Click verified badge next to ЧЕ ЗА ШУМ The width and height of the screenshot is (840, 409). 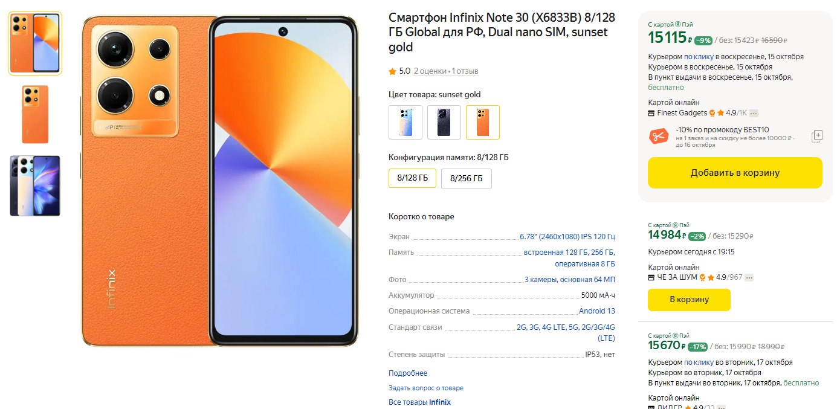[703, 277]
